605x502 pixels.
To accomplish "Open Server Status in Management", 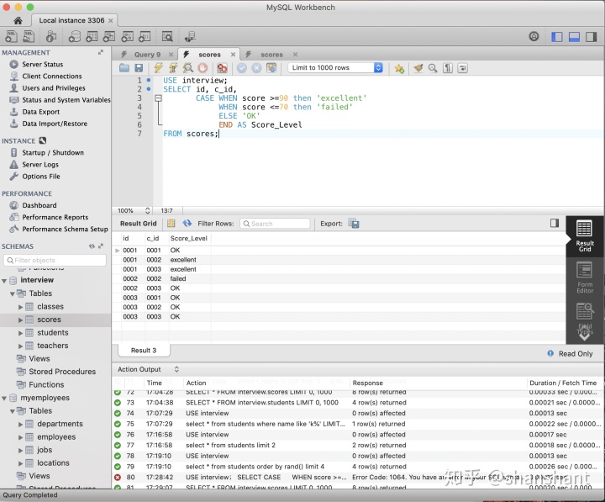I will 43,64.
